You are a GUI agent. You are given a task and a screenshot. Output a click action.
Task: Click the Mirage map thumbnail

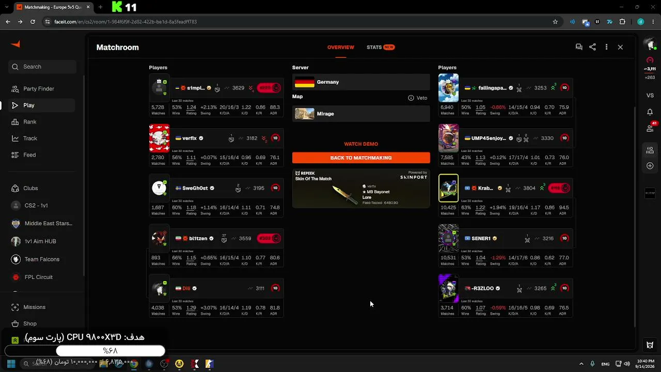click(304, 114)
